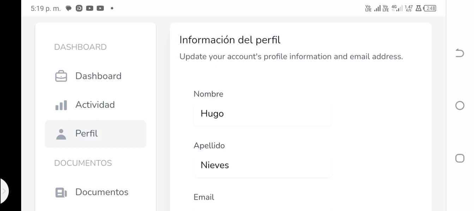Tap the square recent apps button
Viewport: 474px width, 211px height.
(460, 158)
